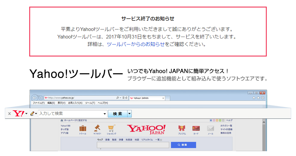Click the ヤフオク! gavel icon

97,128
